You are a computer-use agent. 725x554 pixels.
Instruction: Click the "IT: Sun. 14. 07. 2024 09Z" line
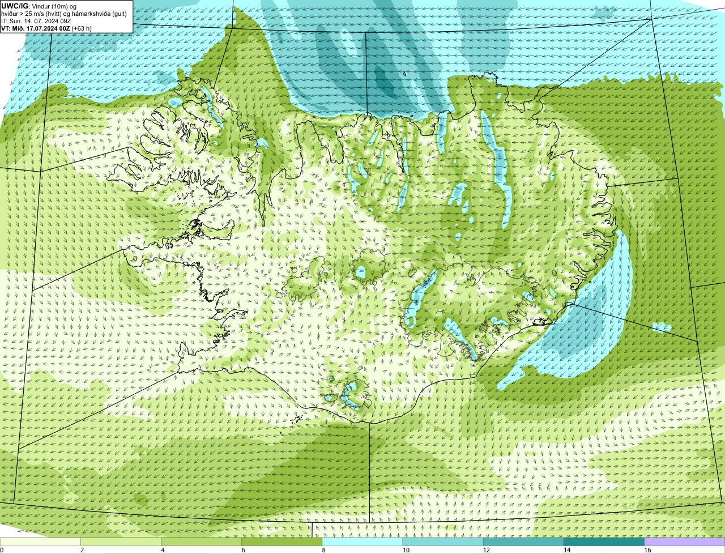tap(36, 20)
